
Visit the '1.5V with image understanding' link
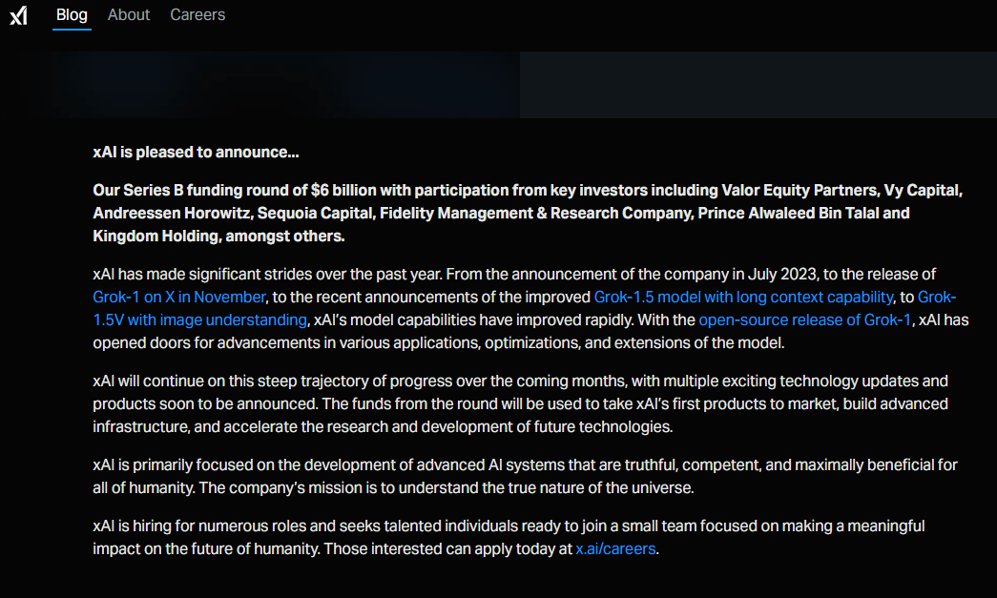(x=199, y=320)
